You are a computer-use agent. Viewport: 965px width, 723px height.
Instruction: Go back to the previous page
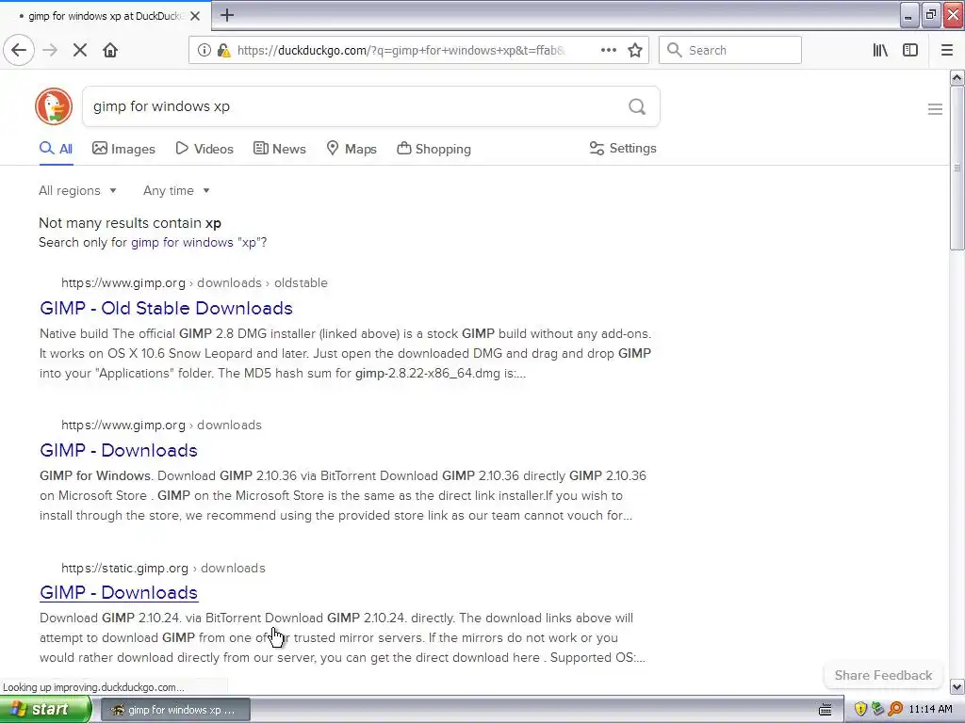[19, 50]
